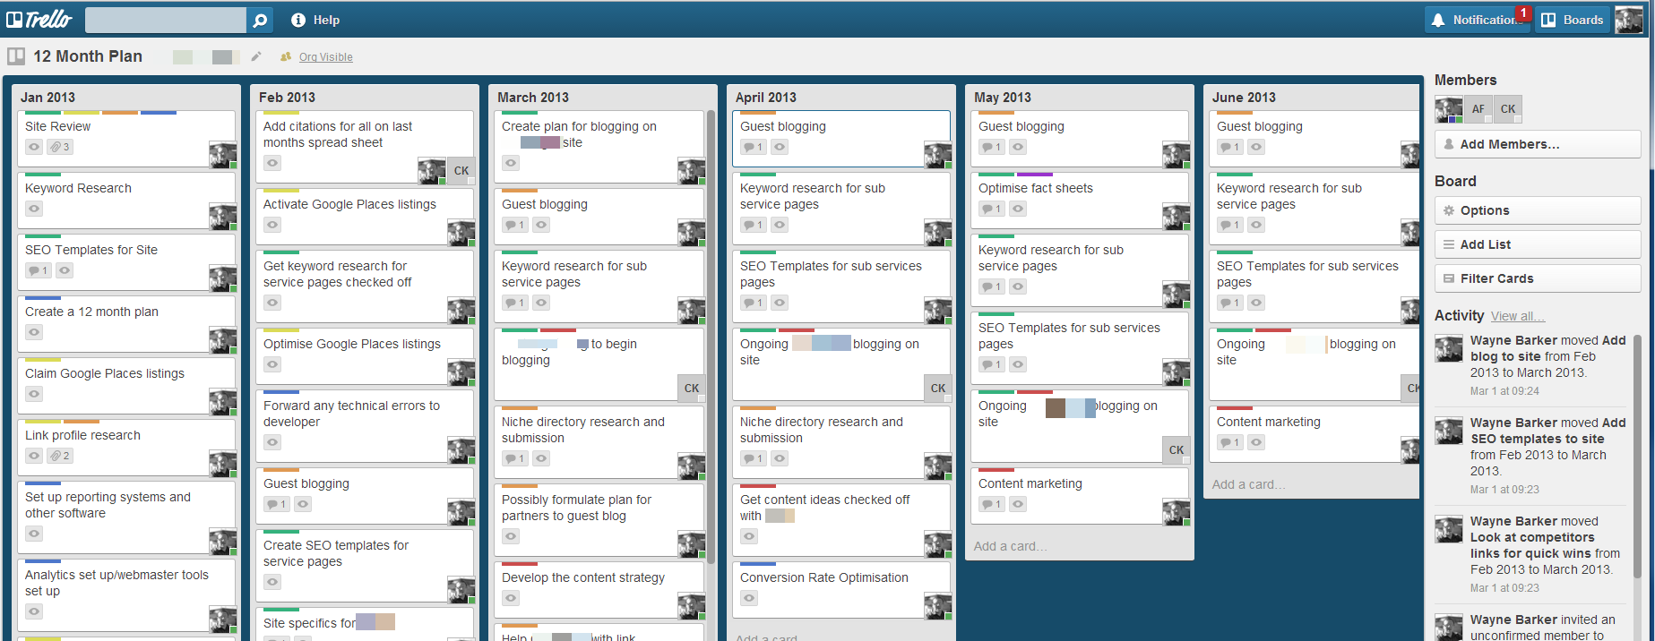Toggle the eye icon on Keyword Research card
1655x641 pixels.
pos(34,209)
